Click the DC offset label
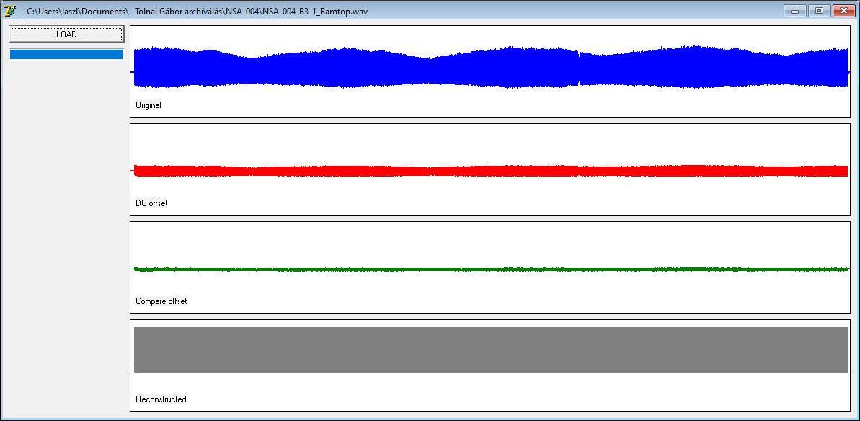Image resolution: width=860 pixels, height=421 pixels. [x=151, y=203]
